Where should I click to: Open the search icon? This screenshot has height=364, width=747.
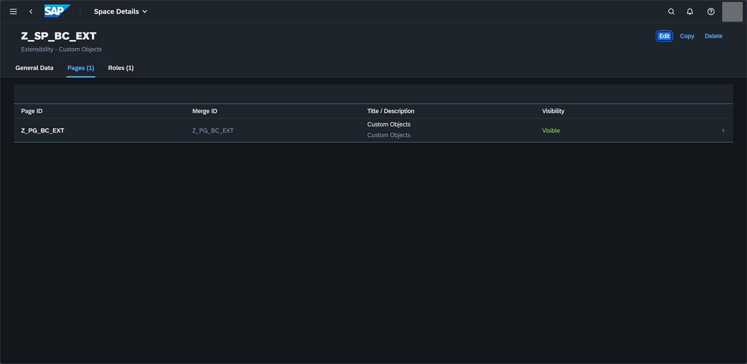[x=671, y=12]
